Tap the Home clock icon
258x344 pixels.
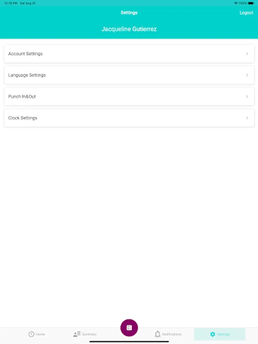point(31,334)
